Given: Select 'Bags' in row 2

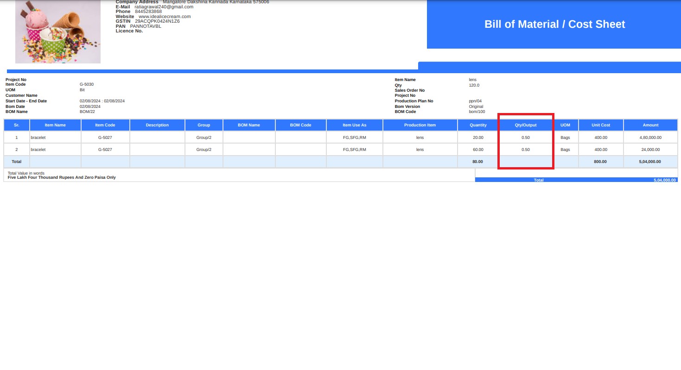Looking at the screenshot, I should pos(565,150).
